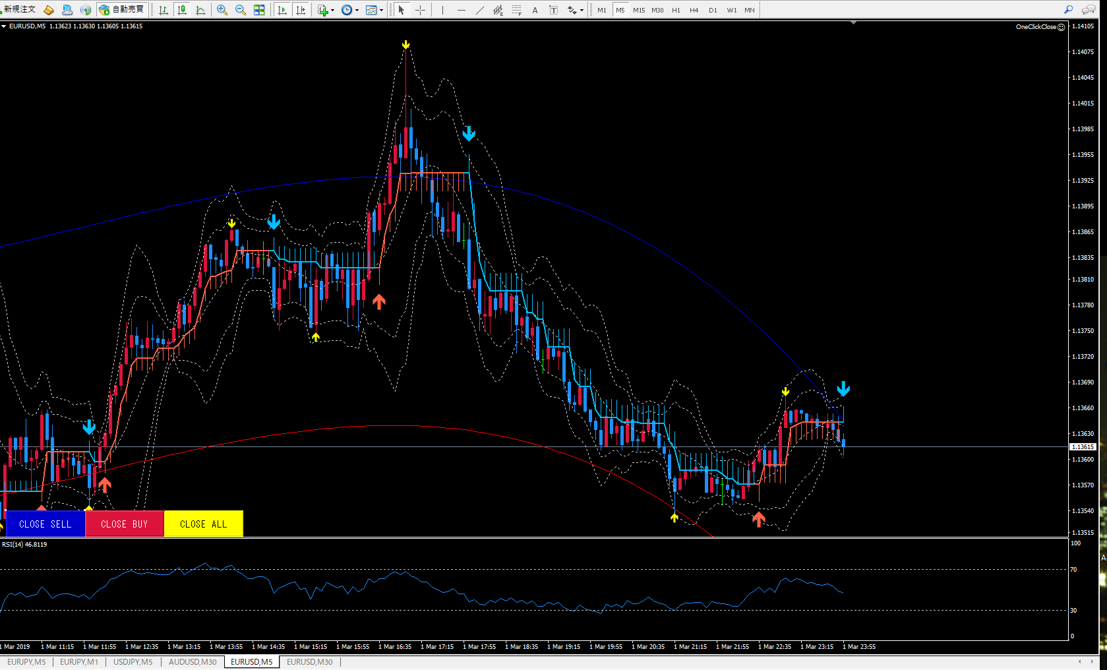Select the equidistant channel tool
Screen dimensions: 1107x670
(x=498, y=10)
